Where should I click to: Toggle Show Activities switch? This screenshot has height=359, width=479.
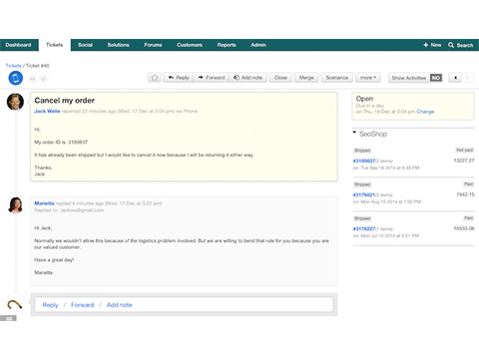tap(436, 78)
